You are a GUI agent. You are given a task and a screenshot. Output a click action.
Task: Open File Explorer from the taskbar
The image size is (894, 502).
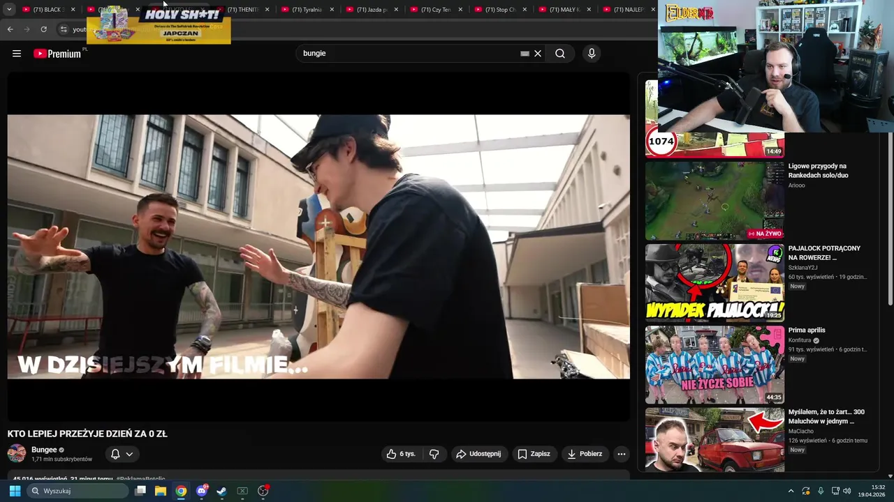[x=161, y=491]
